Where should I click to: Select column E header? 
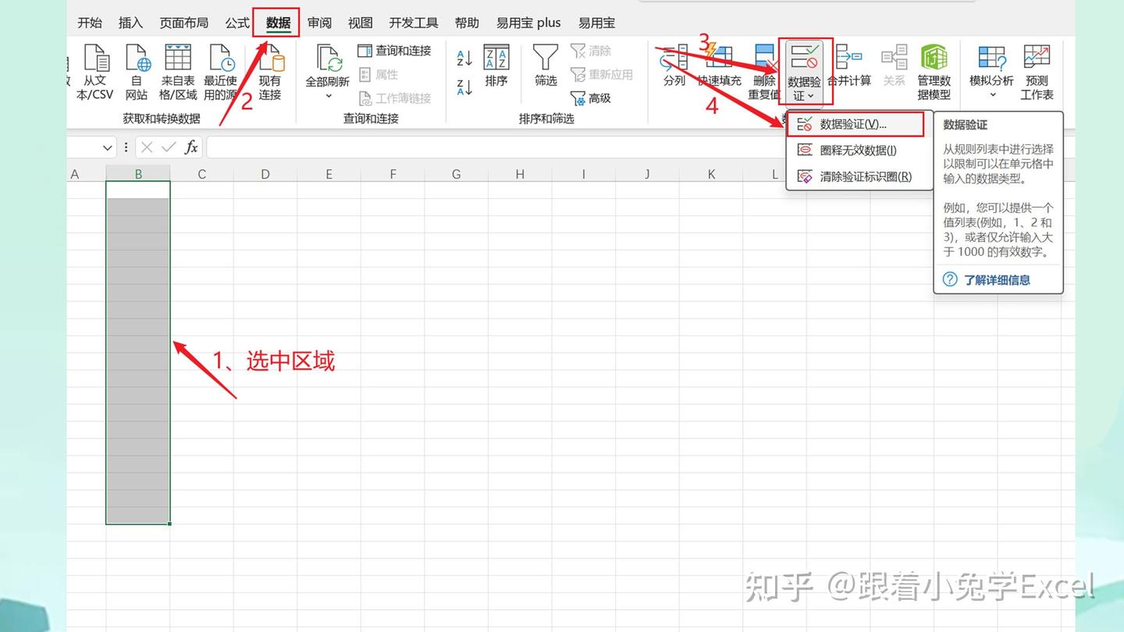[329, 174]
